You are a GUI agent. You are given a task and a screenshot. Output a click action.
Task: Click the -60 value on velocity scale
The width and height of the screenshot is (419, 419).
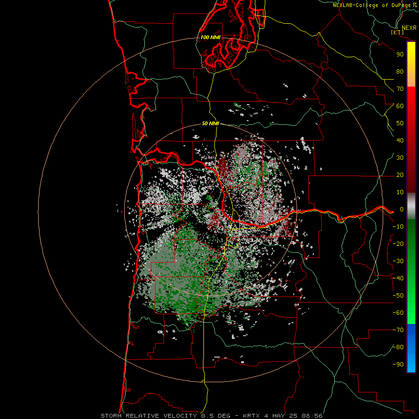398,313
